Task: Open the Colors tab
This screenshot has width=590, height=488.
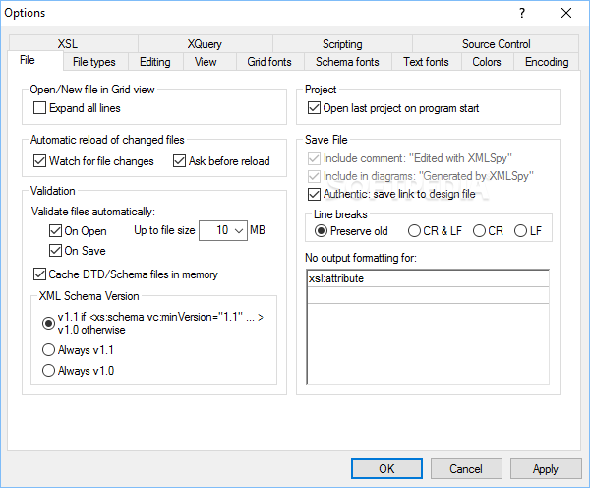Action: 487,62
